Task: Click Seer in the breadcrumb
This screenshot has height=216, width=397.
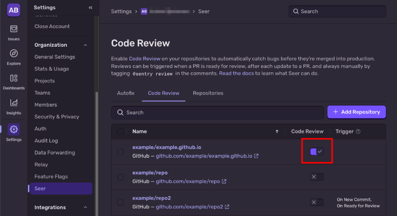Action: click(x=204, y=11)
